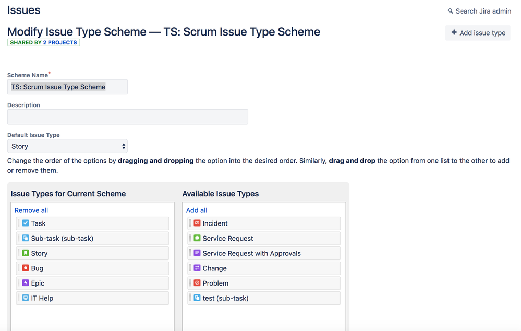The height and width of the screenshot is (331, 521).
Task: Click into the Description field
Action: pos(127,116)
